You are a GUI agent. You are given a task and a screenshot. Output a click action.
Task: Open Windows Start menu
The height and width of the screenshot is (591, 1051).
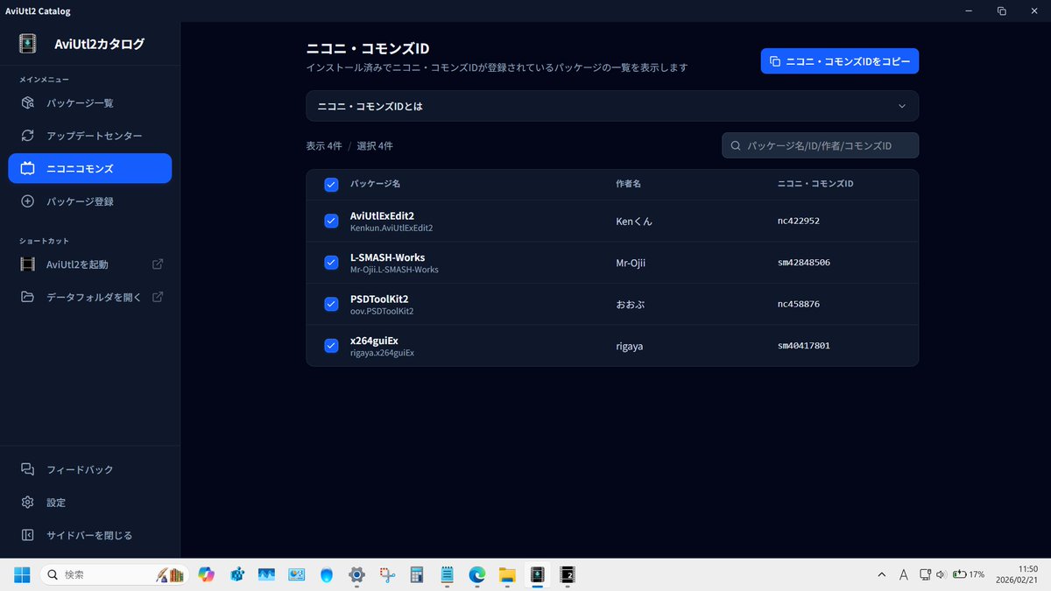click(22, 574)
